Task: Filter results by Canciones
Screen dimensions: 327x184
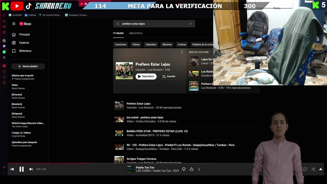Action: coord(121,44)
